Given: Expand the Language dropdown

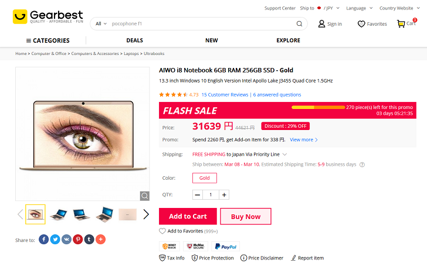Looking at the screenshot, I should click(360, 8).
